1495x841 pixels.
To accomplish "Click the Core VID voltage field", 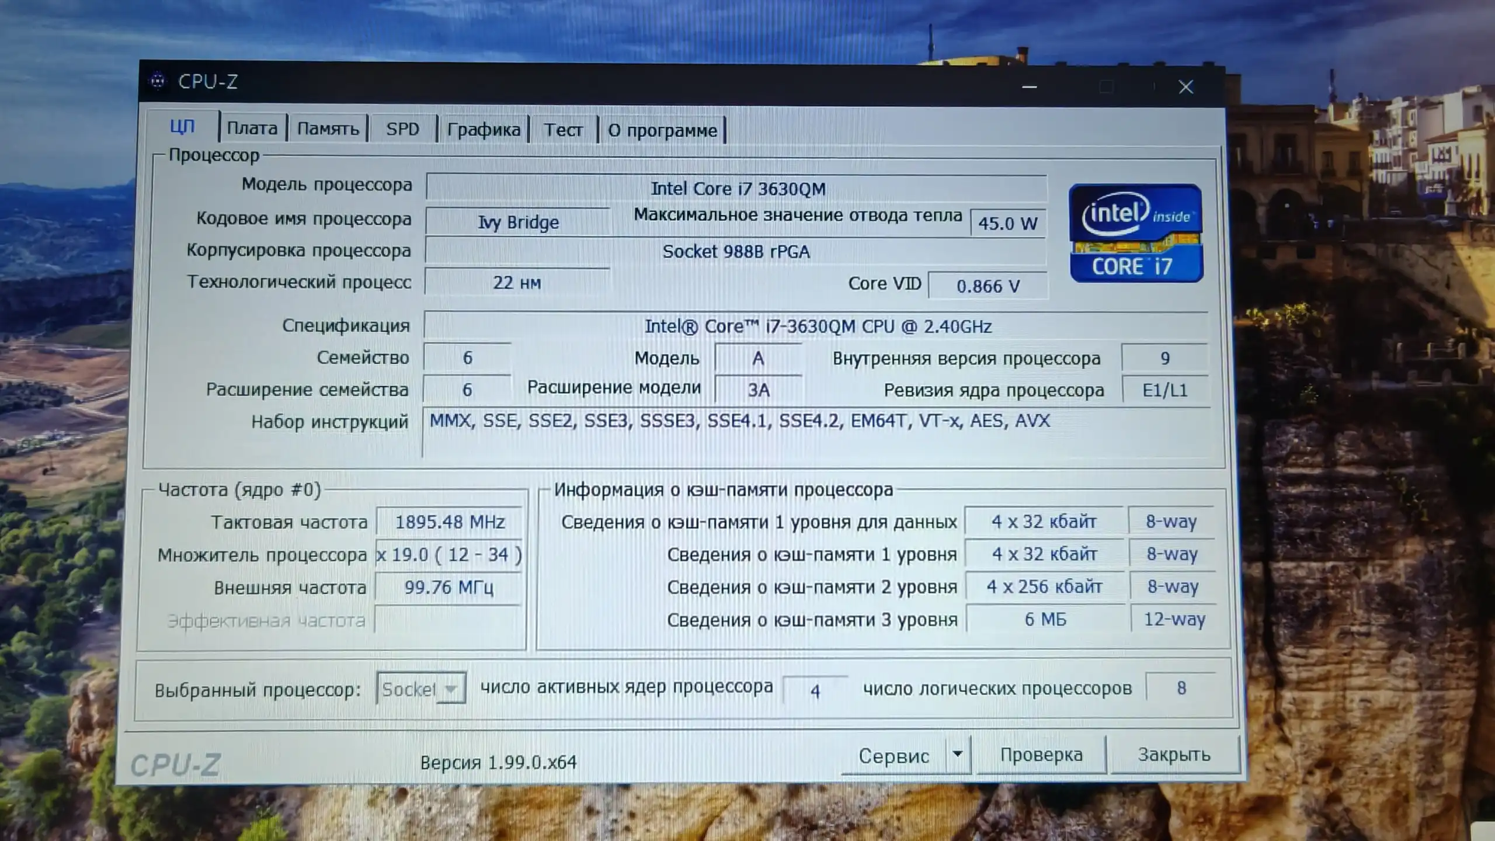I will pyautogui.click(x=988, y=286).
